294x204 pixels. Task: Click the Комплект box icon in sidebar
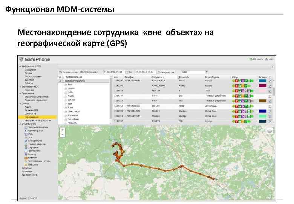pos(26,158)
